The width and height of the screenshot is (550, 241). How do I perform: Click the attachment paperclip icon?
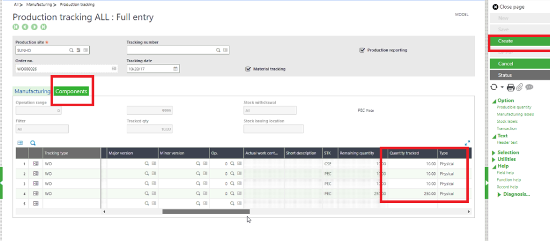coord(519,87)
